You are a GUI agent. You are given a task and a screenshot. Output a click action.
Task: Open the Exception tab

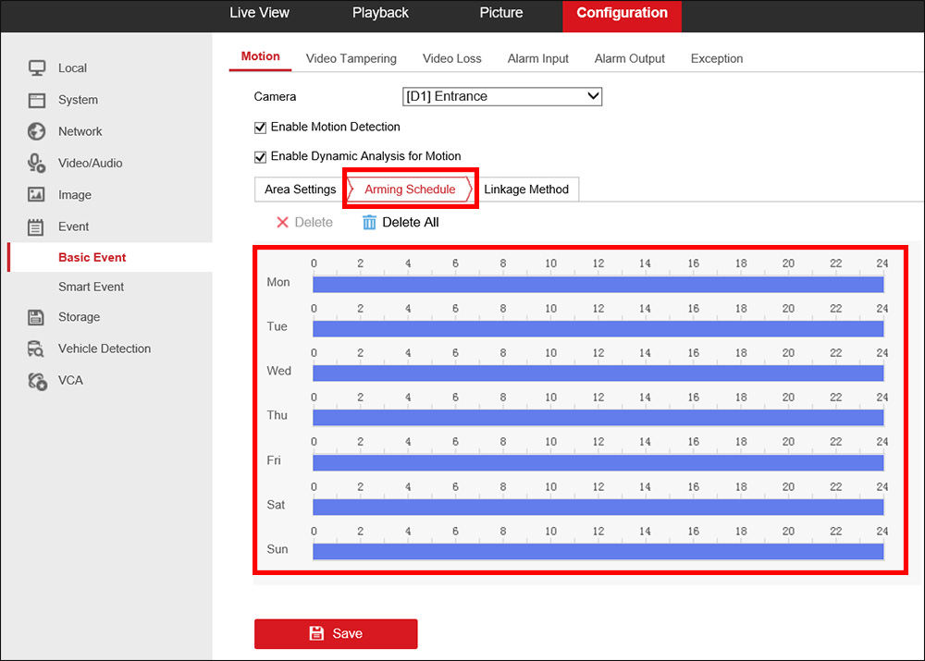717,58
